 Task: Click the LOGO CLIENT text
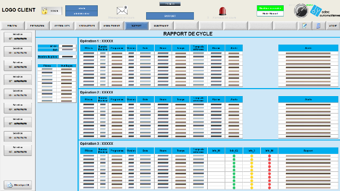coord(19,10)
